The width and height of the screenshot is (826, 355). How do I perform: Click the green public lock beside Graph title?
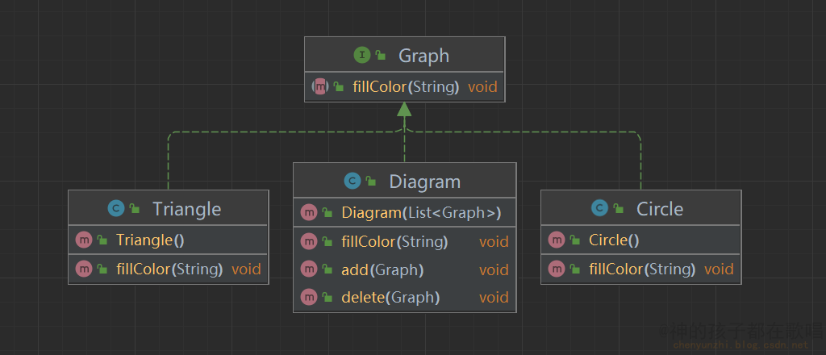pos(381,55)
